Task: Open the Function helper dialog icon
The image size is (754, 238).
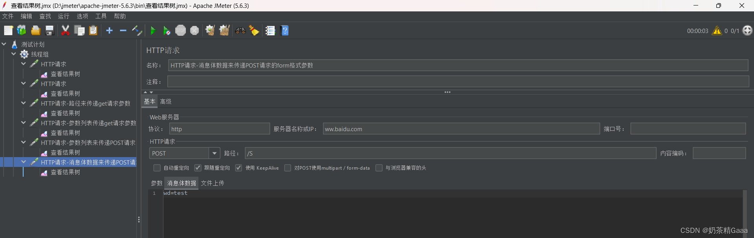Action: (x=270, y=31)
